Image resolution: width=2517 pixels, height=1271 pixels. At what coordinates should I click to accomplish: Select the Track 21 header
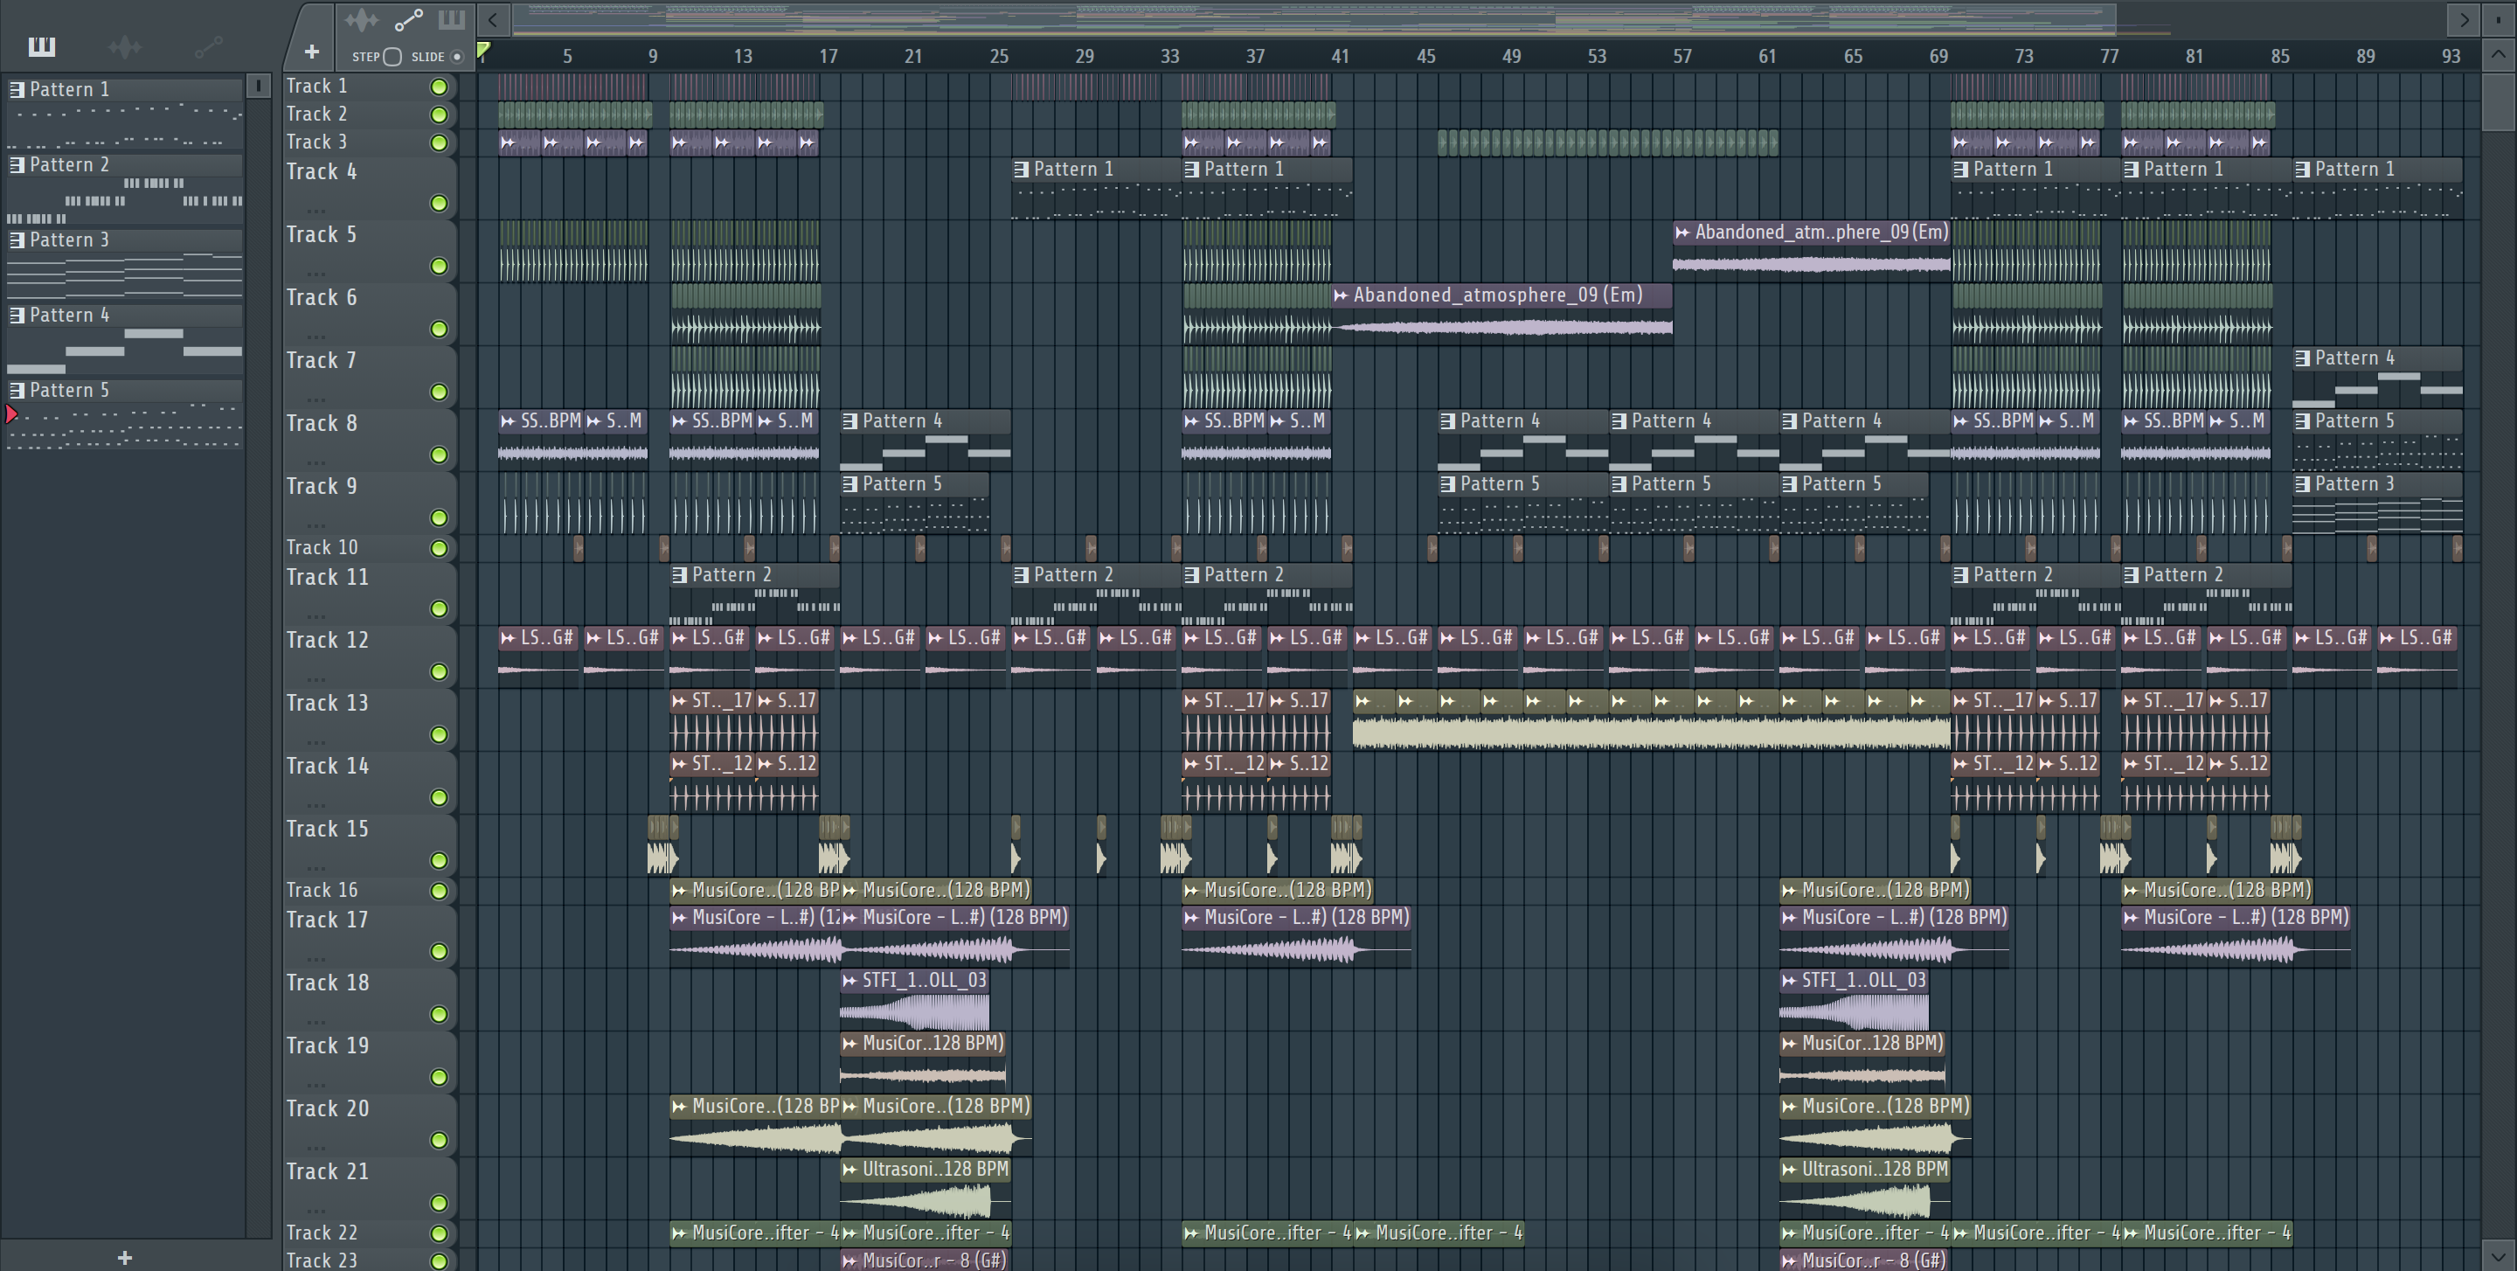click(370, 1187)
